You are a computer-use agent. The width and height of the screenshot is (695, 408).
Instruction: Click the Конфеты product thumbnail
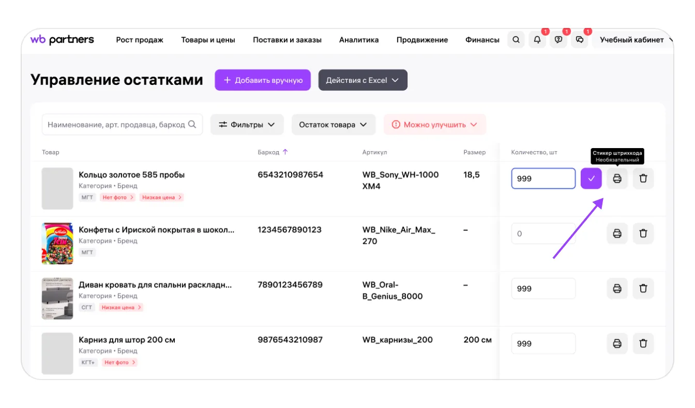[57, 243]
